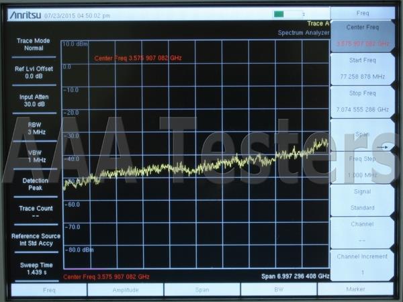Click the Anritsu logo
Viewport: 403px width, 302px height.
coord(26,15)
